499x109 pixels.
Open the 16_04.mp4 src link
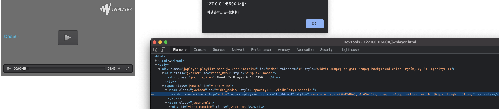coord(284,94)
